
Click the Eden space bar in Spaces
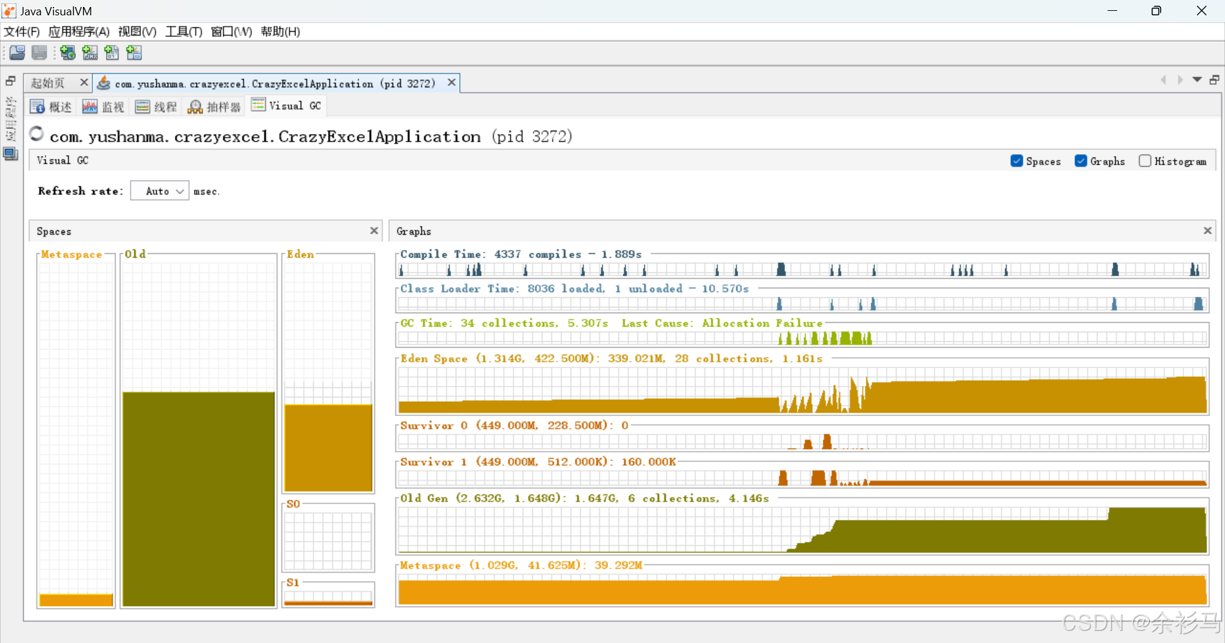[328, 448]
